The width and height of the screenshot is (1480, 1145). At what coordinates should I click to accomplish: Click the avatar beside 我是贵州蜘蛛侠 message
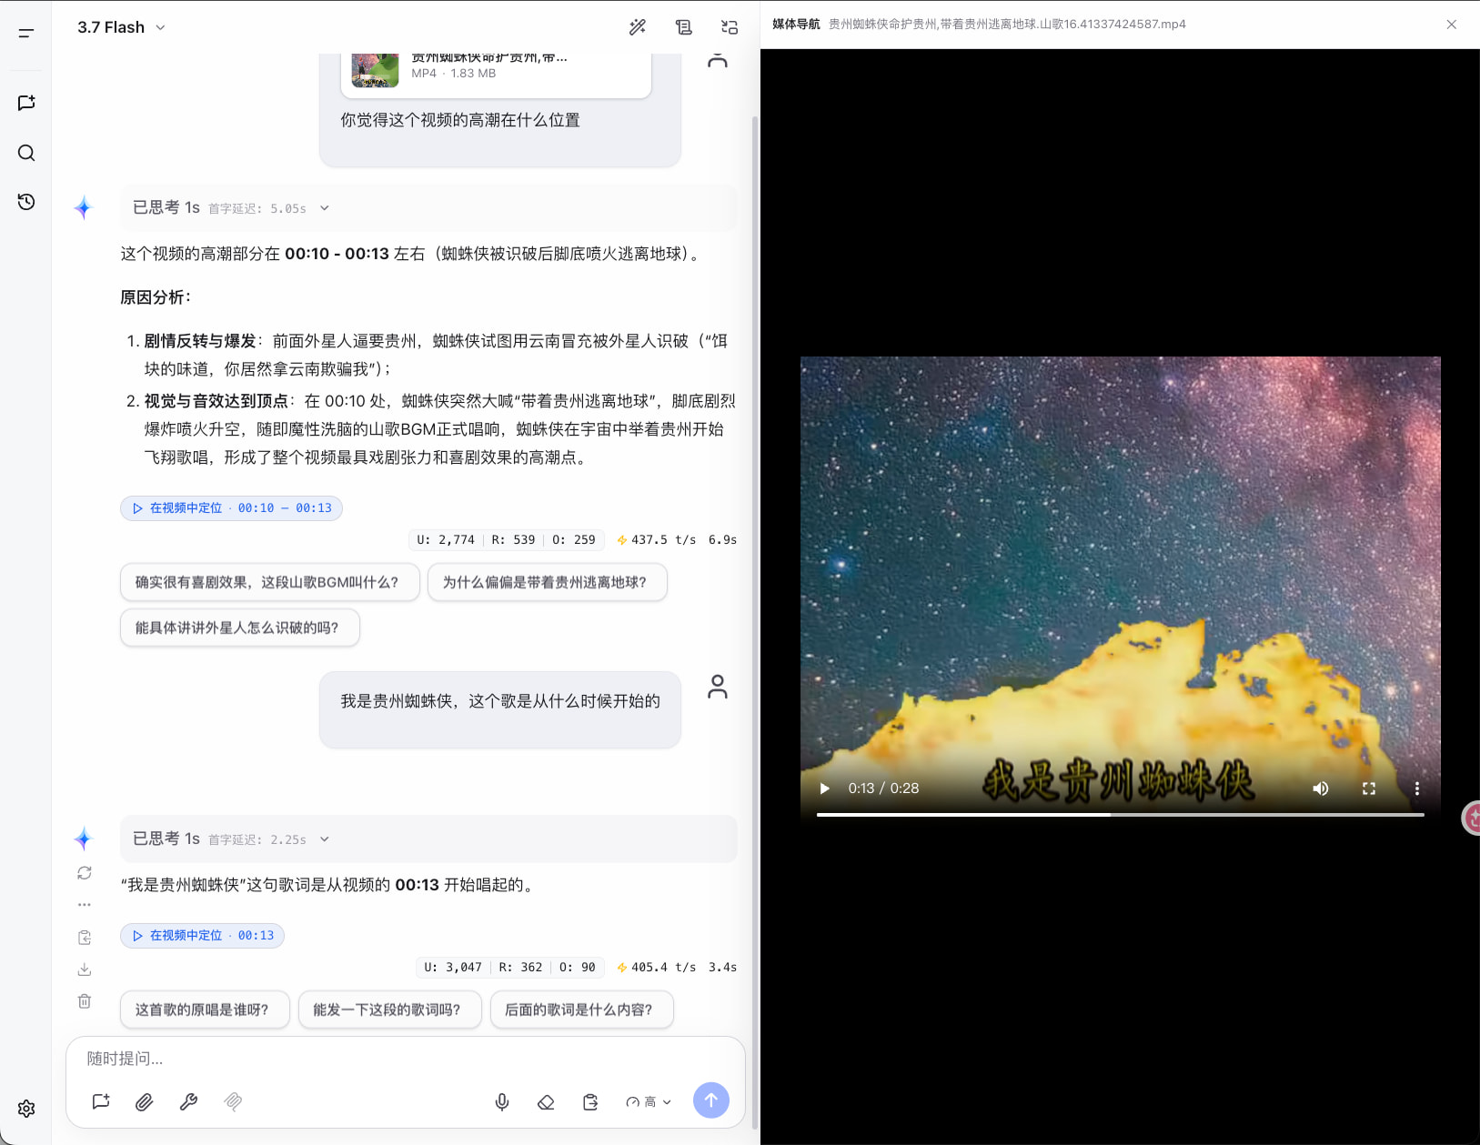coord(718,687)
